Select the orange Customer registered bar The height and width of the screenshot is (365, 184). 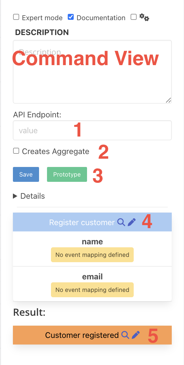point(92,335)
